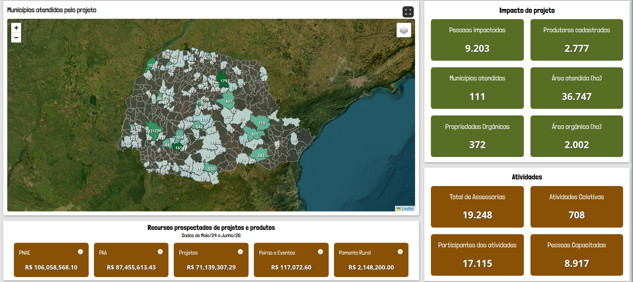Viewport: 633px width, 282px height.
Task: Click the Pessoas impactadas card
Action: [477, 40]
